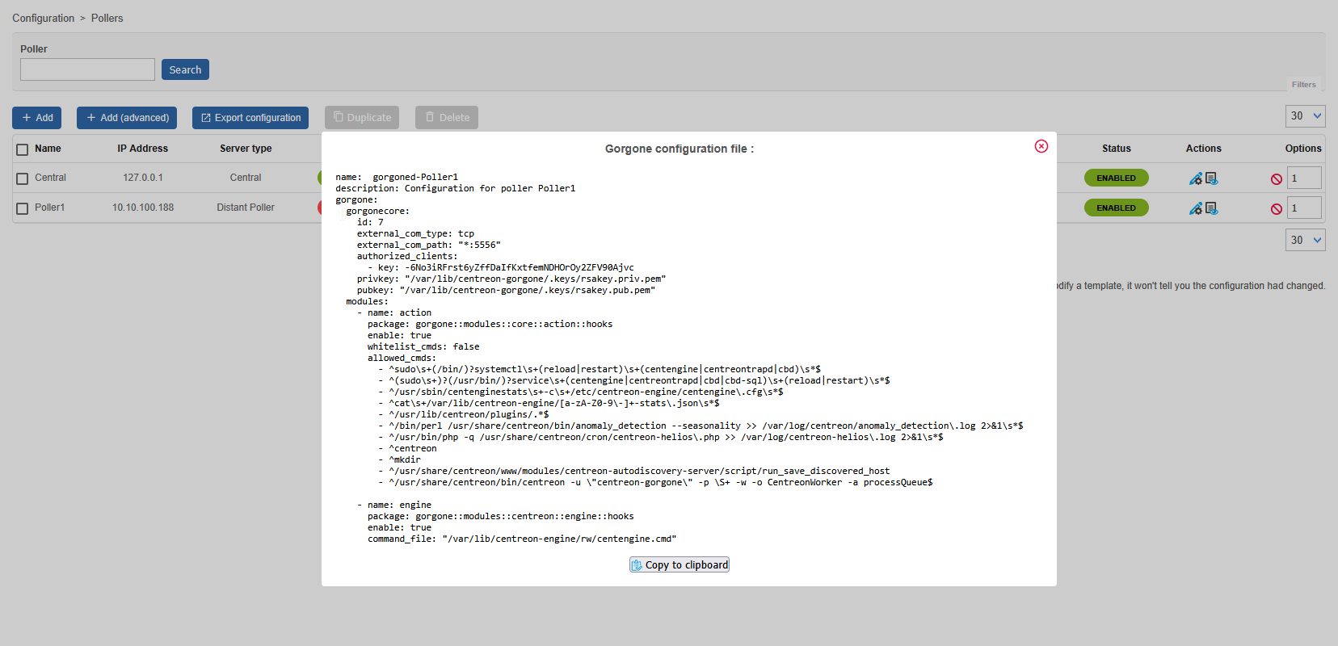Display Gorgone configuration for Central poller
1338x646 pixels.
pos(1212,178)
